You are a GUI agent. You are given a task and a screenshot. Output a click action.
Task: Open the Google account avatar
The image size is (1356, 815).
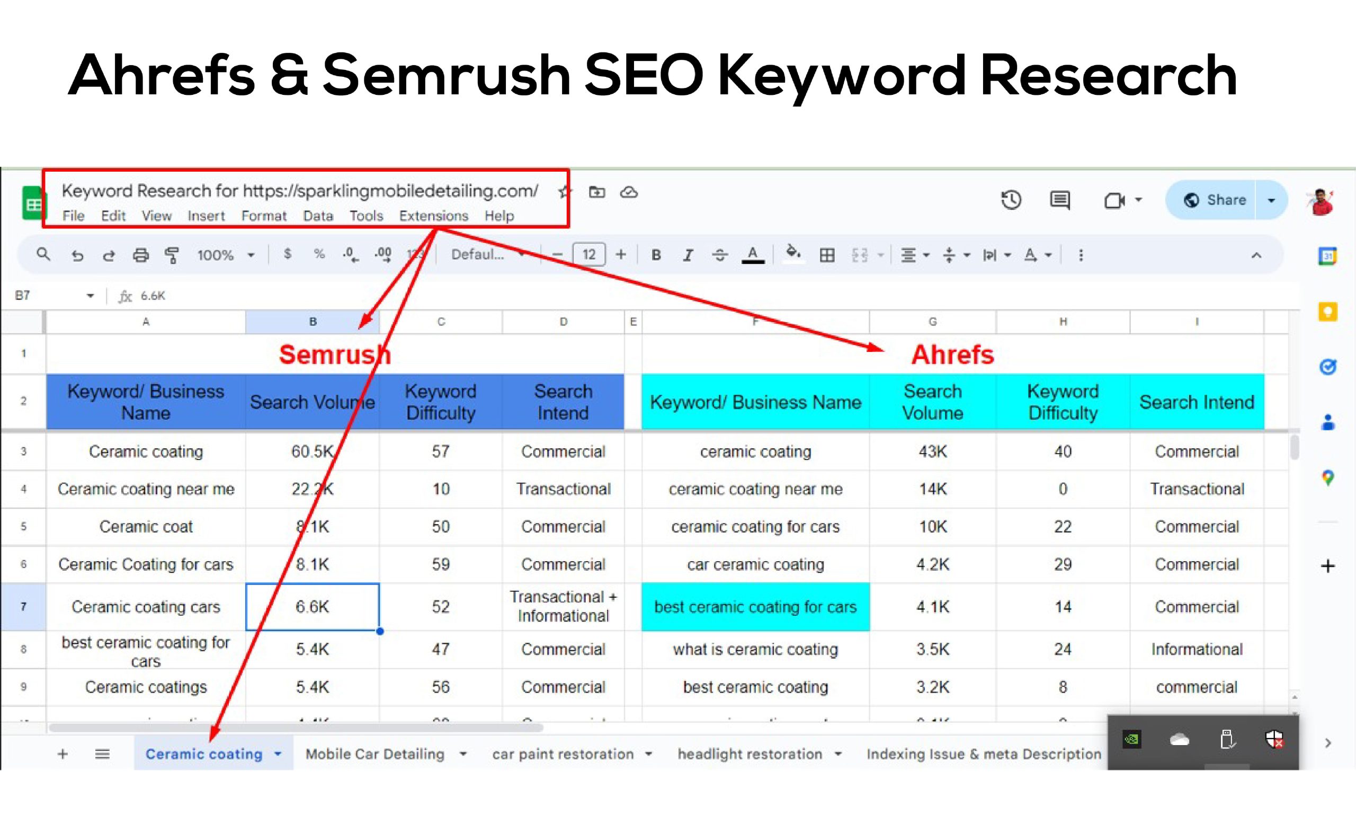coord(1321,201)
